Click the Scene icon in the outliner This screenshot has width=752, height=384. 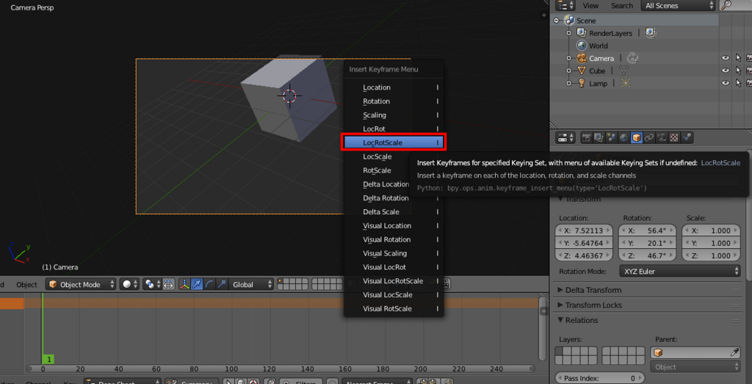569,21
